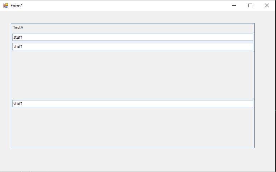Viewport: 276px width, 172px height.
Task: Minimize the Form1 window
Action: (234, 6)
